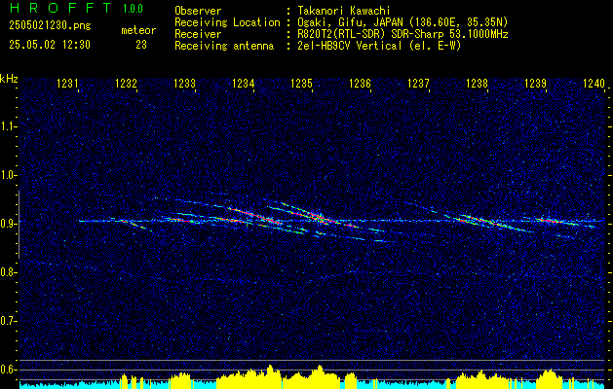
Task: Click the 0.8 kHz frequency label
Action: [x=9, y=272]
